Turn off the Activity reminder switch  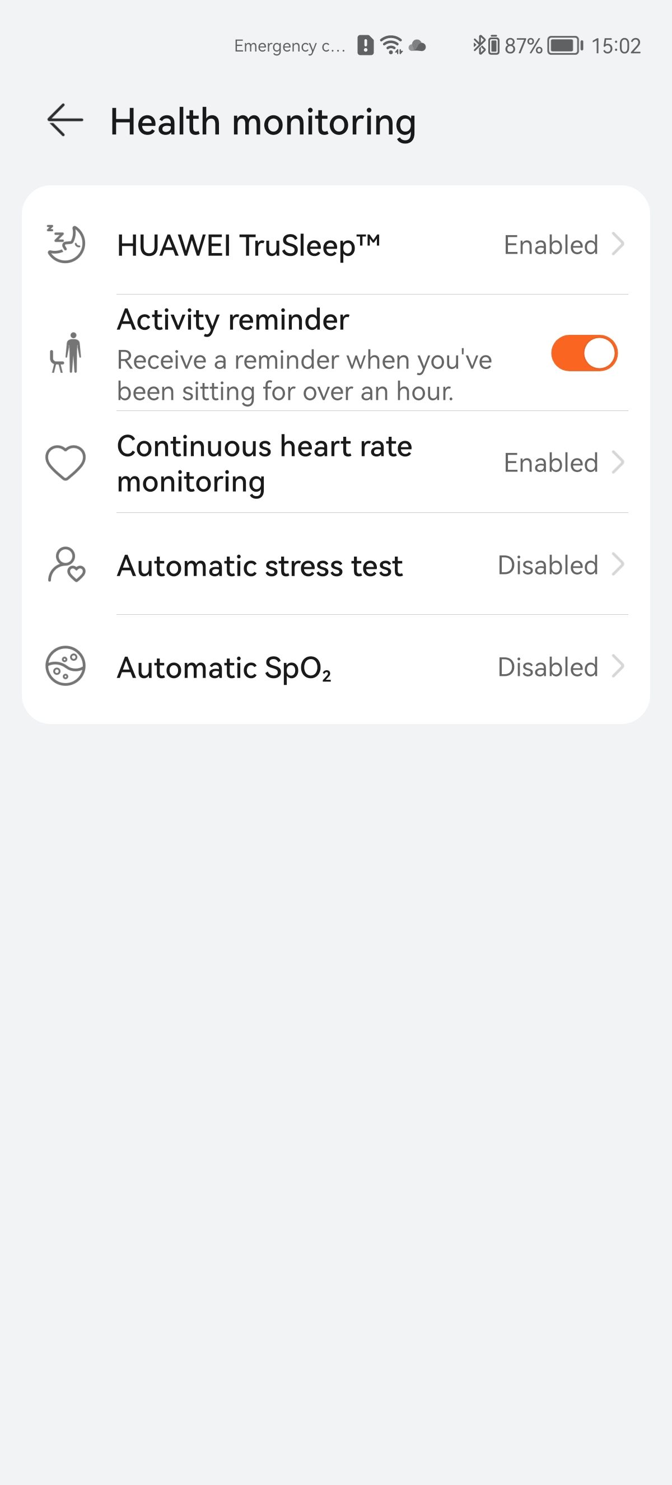point(584,353)
